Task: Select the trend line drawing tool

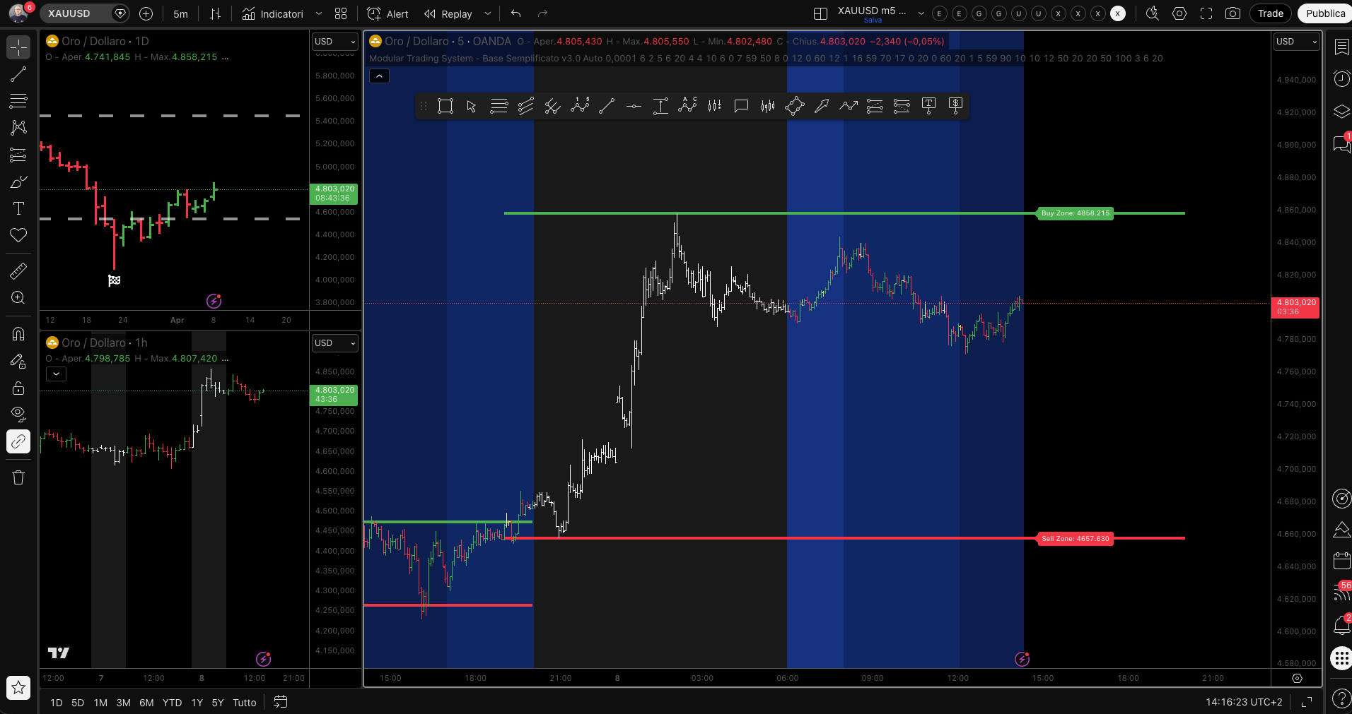Action: pos(18,74)
